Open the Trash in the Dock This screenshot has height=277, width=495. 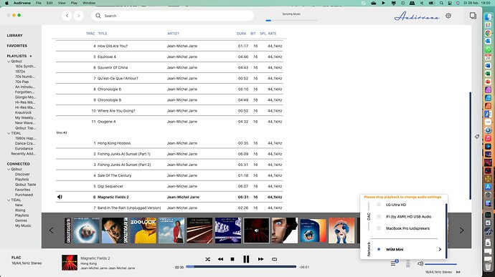[x=488, y=266]
